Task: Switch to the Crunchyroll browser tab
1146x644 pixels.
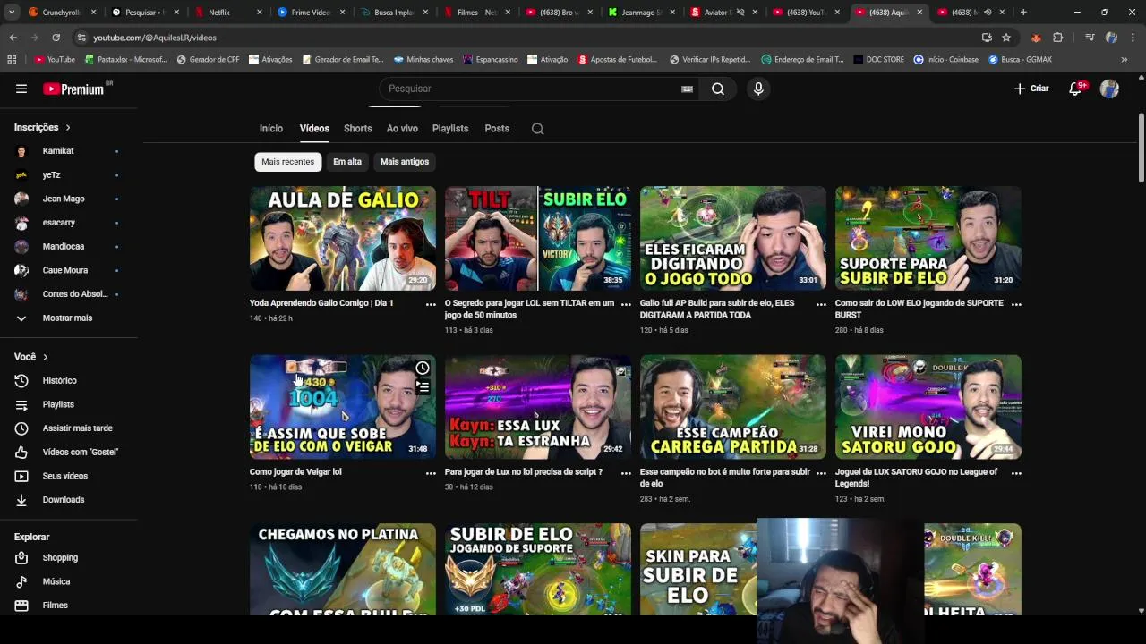Action: (60, 13)
